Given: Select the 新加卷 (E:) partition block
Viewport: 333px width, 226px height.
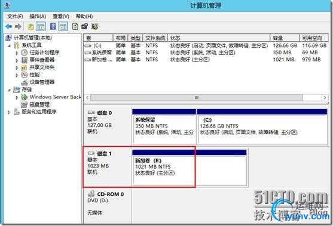Looking at the screenshot, I should (190, 168).
